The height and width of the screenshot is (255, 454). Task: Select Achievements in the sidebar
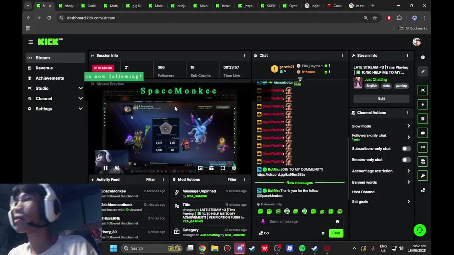point(55,78)
